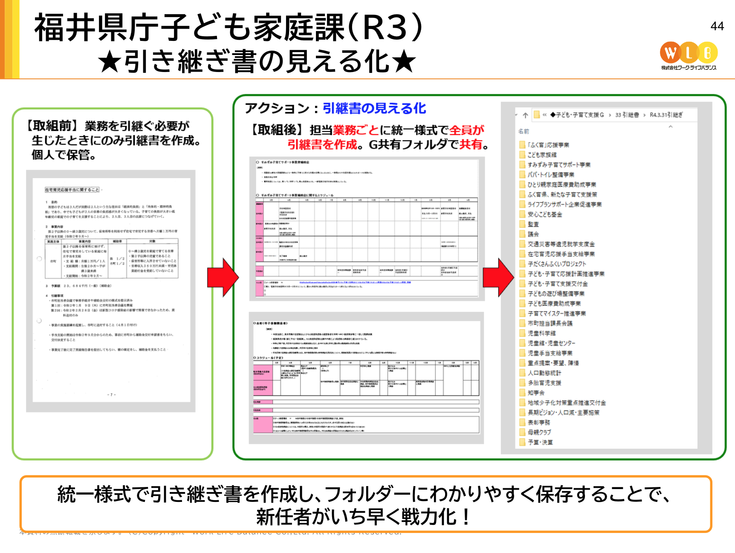Click the up-arrow navigation button in Explorer

coord(525,115)
